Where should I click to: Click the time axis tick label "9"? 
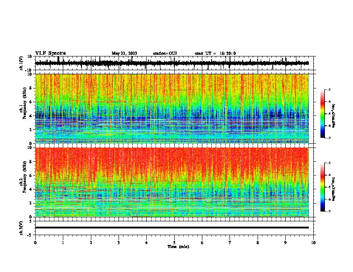(285, 243)
